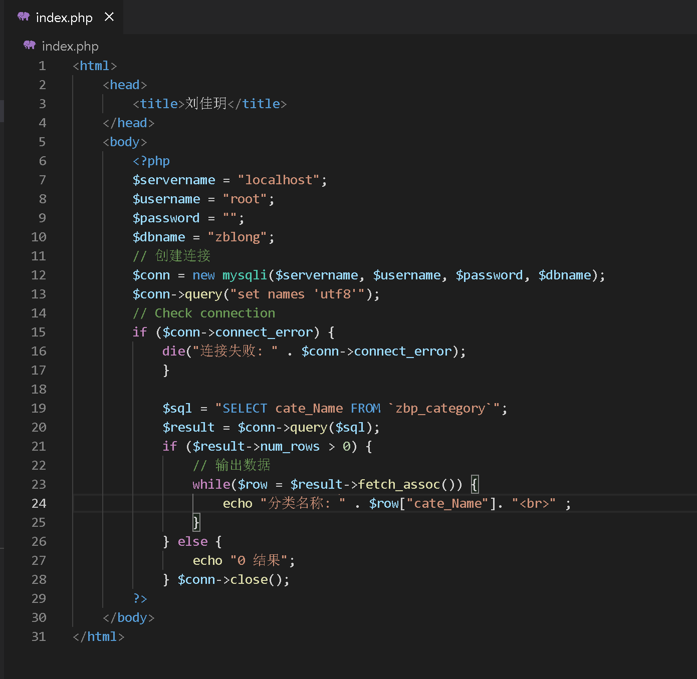Viewport: 697px width, 679px height.
Task: Click the $result variable being assigned on line 20
Action: point(189,427)
